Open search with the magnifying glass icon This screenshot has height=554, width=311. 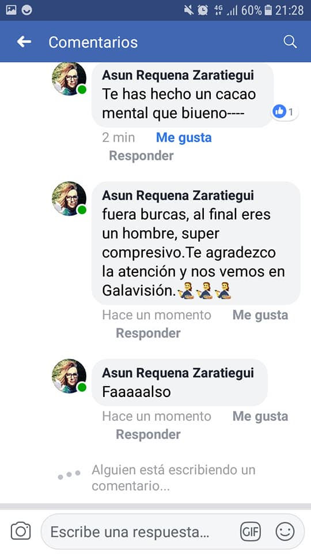[290, 42]
